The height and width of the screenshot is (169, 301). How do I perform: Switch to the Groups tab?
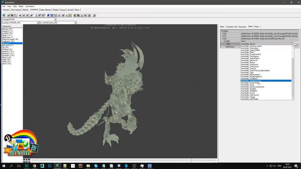[x=63, y=10]
